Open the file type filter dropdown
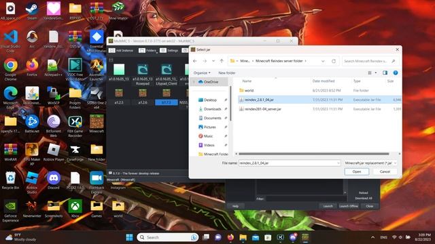 coord(370,163)
